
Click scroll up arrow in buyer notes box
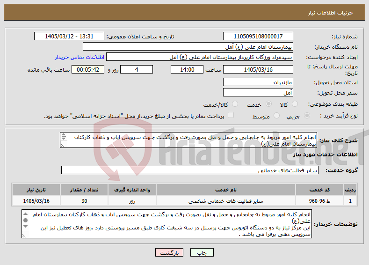pyautogui.click(x=25, y=214)
